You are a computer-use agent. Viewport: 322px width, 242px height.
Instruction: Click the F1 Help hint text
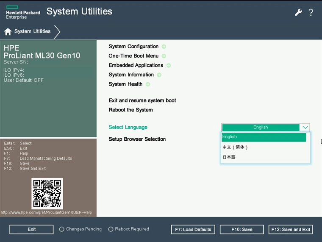[x=16, y=153]
